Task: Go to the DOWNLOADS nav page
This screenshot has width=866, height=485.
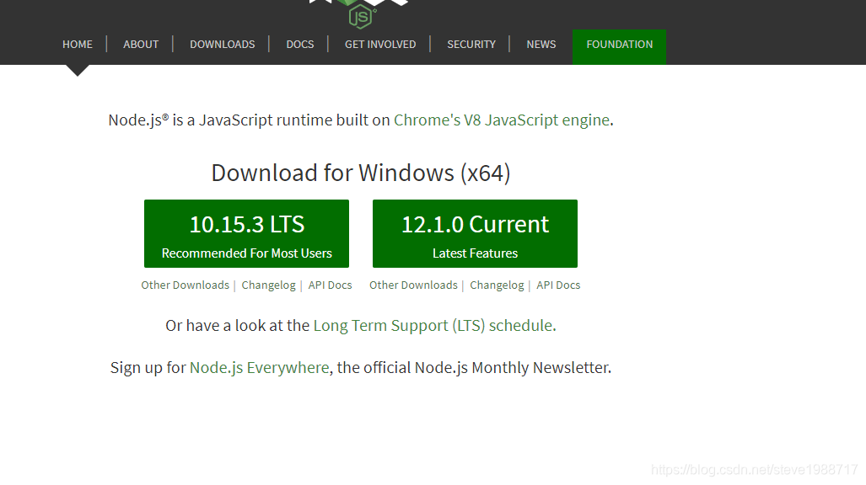Action: pyautogui.click(x=222, y=44)
